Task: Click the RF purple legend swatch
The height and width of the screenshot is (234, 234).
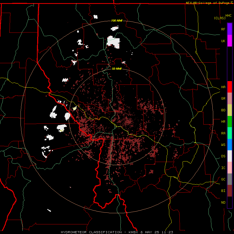Action: [x=230, y=29]
